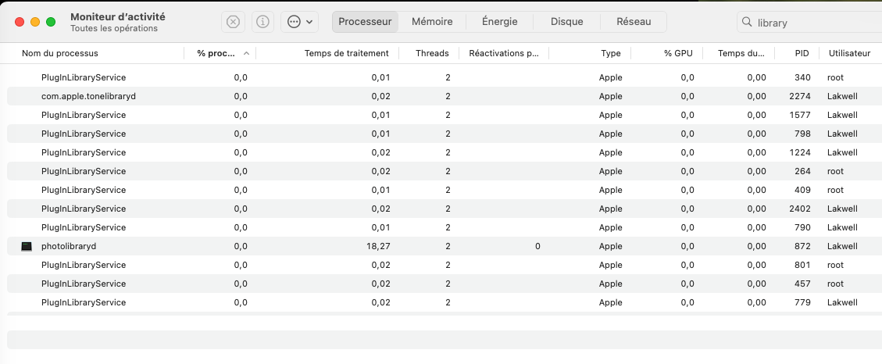The height and width of the screenshot is (364, 882).
Task: Sort processes by Threads column
Action: pos(432,54)
